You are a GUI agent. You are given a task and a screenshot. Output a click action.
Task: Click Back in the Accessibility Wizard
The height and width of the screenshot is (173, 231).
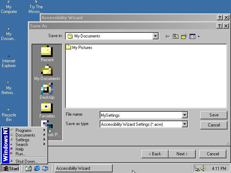pyautogui.click(x=155, y=154)
